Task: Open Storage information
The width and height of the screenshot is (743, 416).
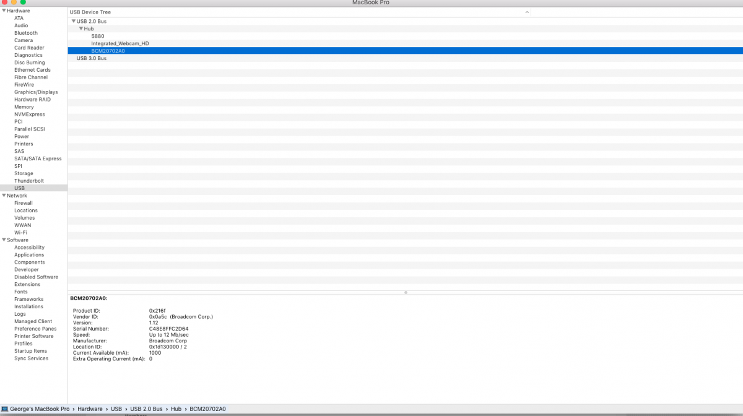Action: click(24, 174)
